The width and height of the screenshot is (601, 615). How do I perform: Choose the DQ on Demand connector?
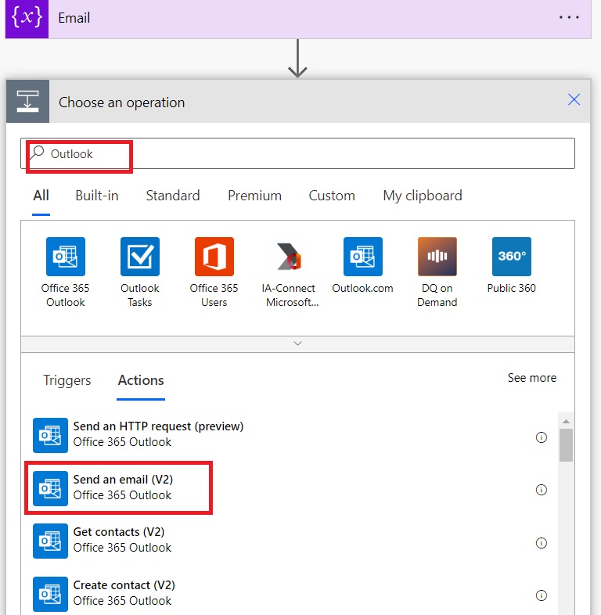pos(437,257)
